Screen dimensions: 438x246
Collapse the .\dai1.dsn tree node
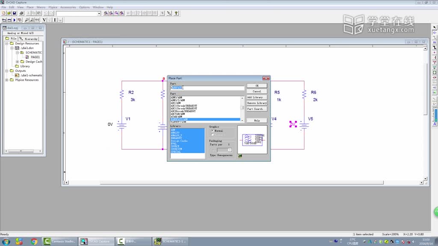pyautogui.click(x=12, y=48)
